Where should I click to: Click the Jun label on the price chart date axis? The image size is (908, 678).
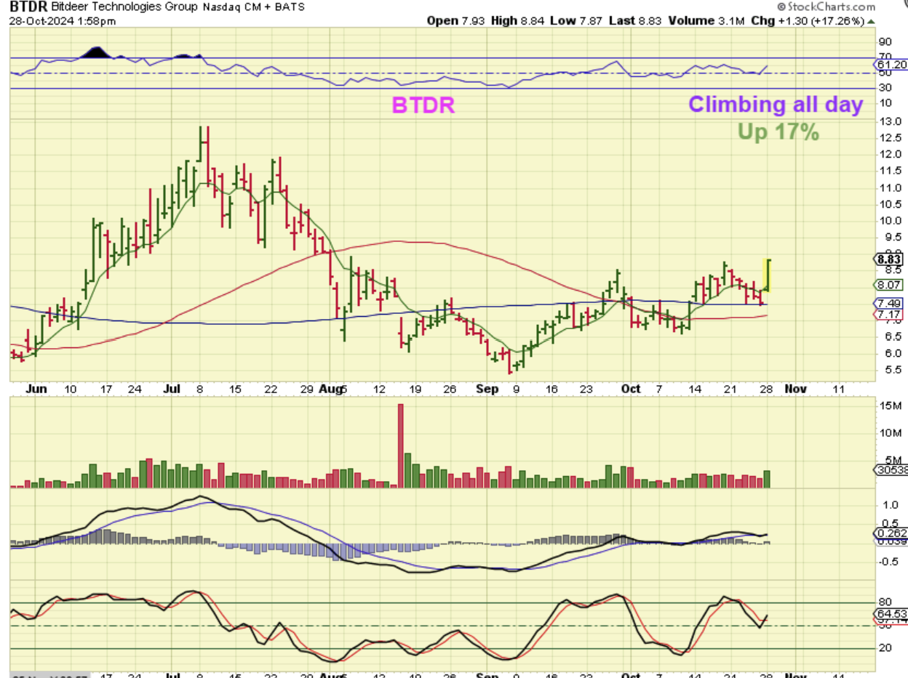point(36,389)
